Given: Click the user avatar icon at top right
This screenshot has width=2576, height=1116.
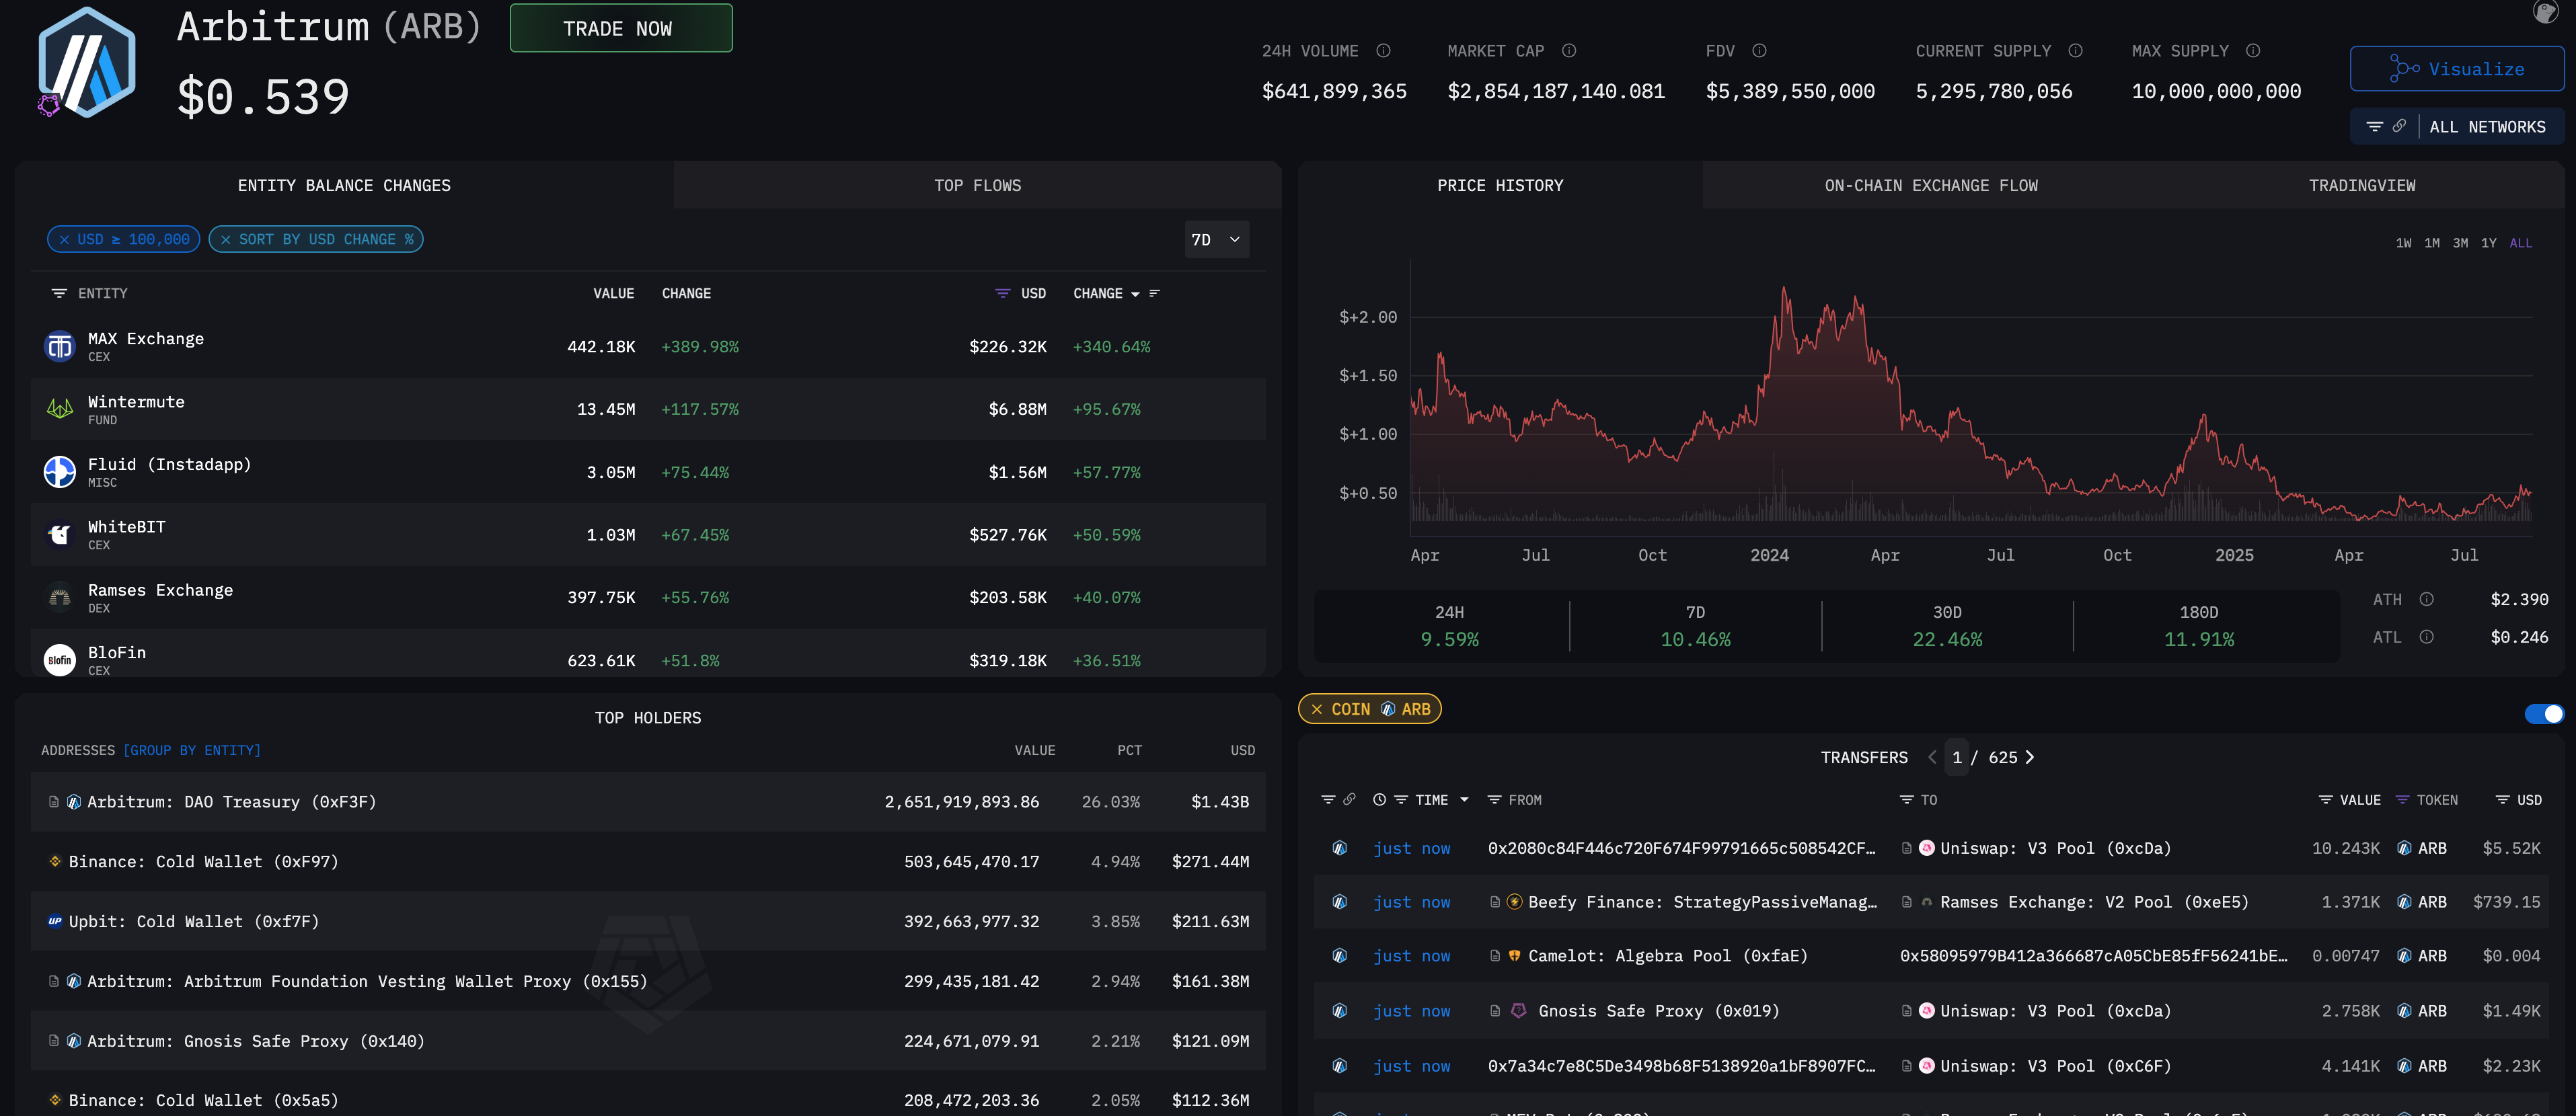Looking at the screenshot, I should pyautogui.click(x=2545, y=11).
